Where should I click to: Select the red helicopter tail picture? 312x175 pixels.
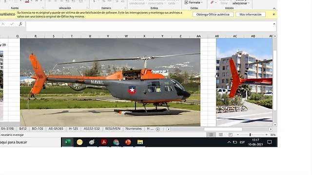pyautogui.click(x=244, y=82)
